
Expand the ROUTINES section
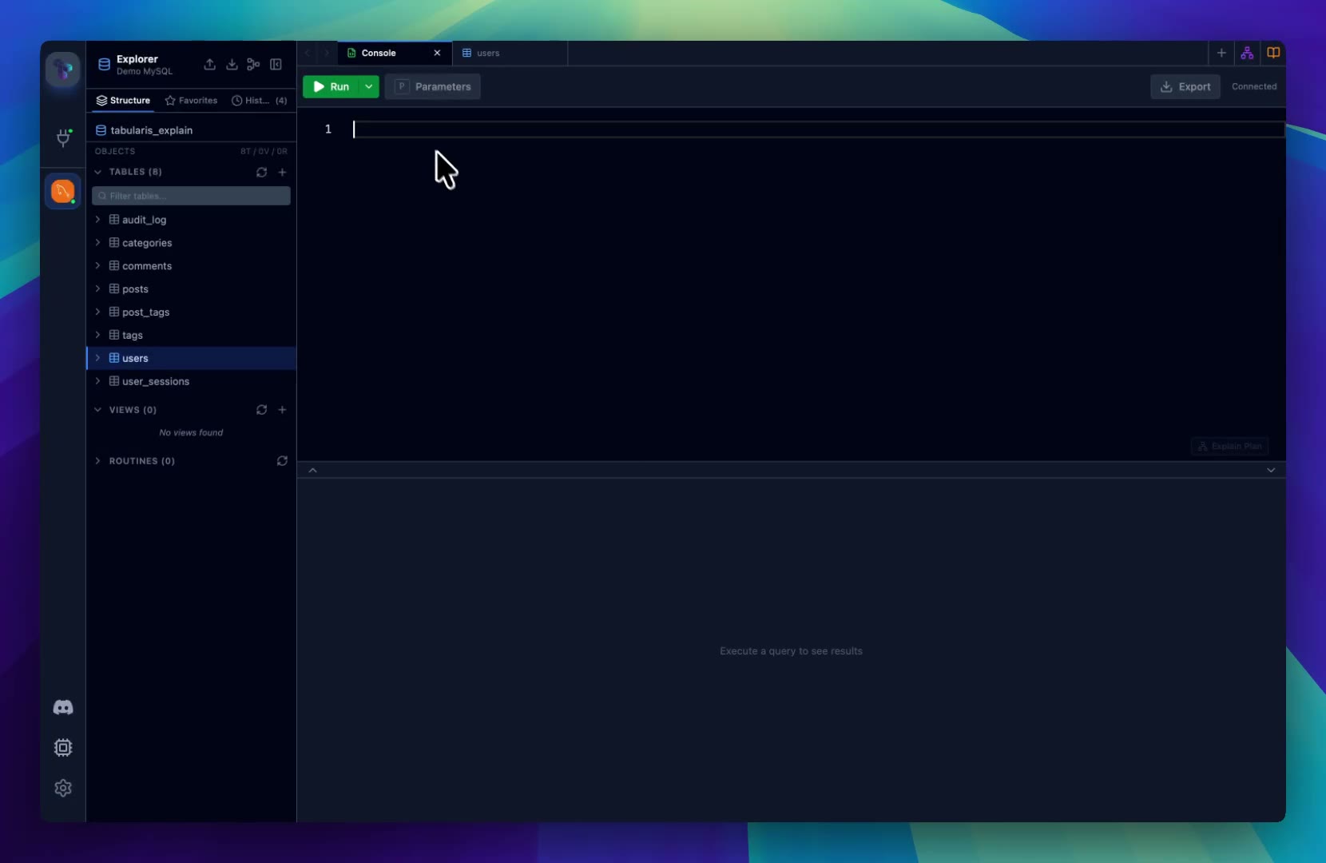[98, 461]
